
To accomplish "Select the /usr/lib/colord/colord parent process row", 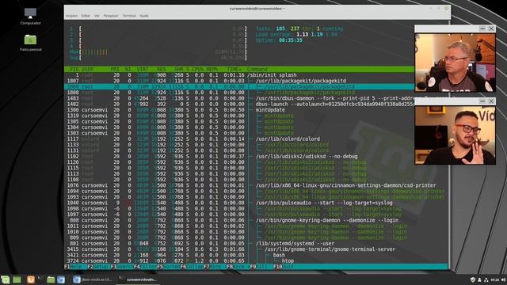I will pyautogui.click(x=239, y=139).
